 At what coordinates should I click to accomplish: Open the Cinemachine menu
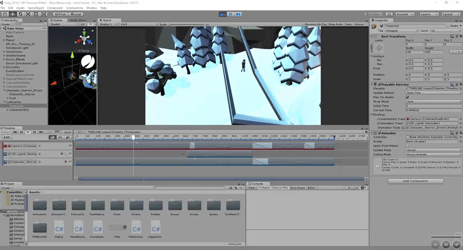[x=75, y=8]
